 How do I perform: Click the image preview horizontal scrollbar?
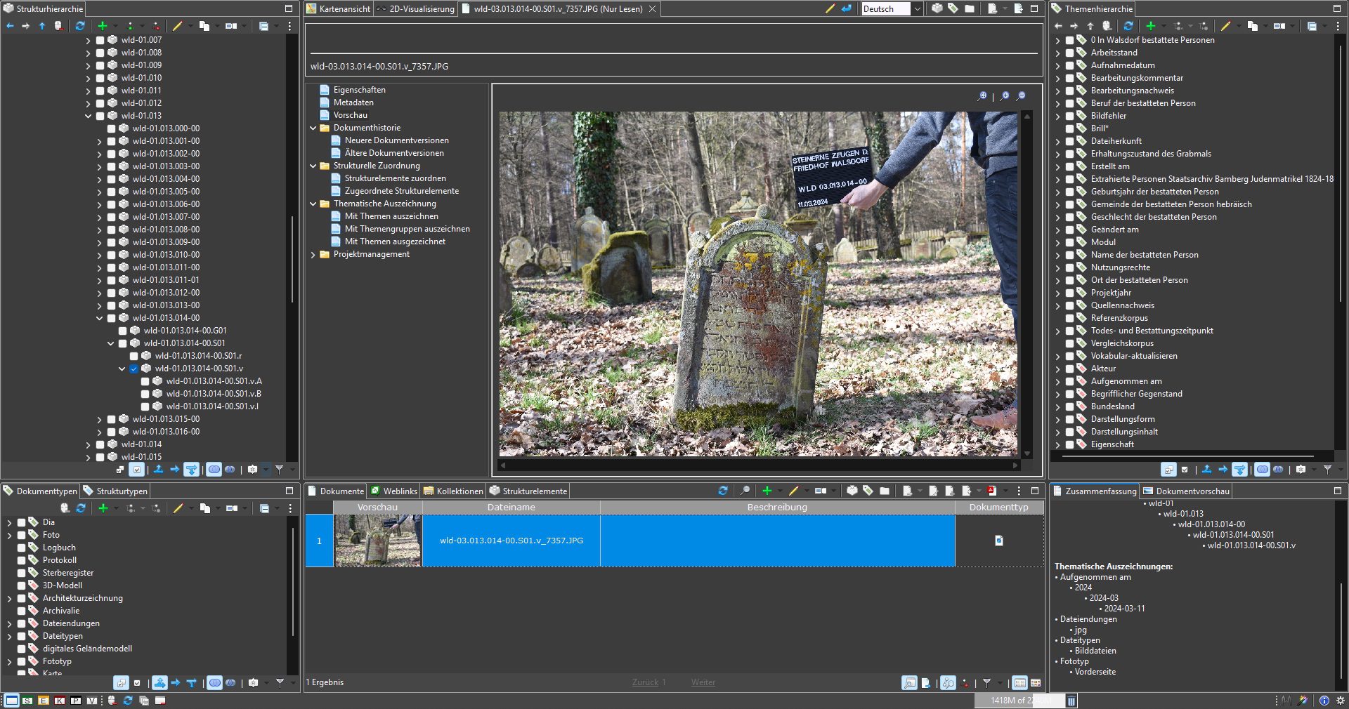point(759,465)
